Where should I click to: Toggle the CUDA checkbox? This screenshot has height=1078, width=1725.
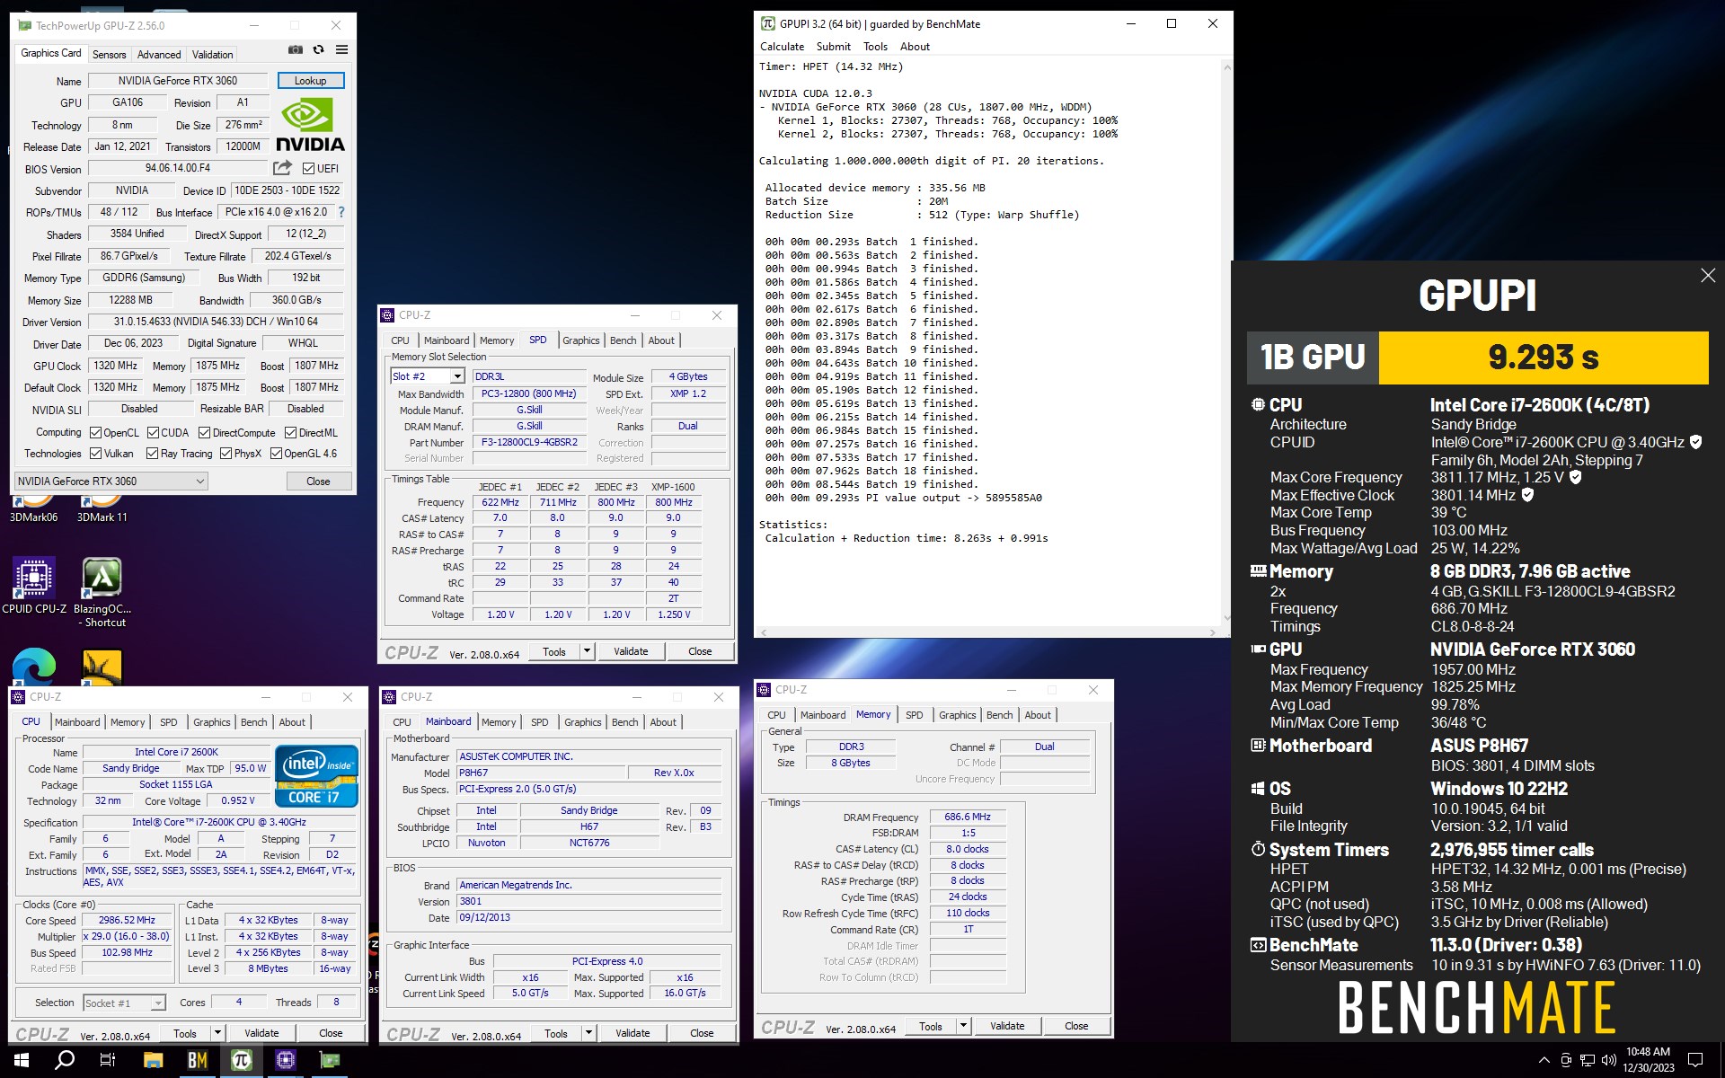tap(153, 432)
